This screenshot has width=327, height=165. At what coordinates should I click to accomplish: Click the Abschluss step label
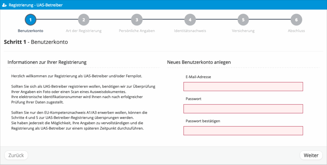point(296,31)
